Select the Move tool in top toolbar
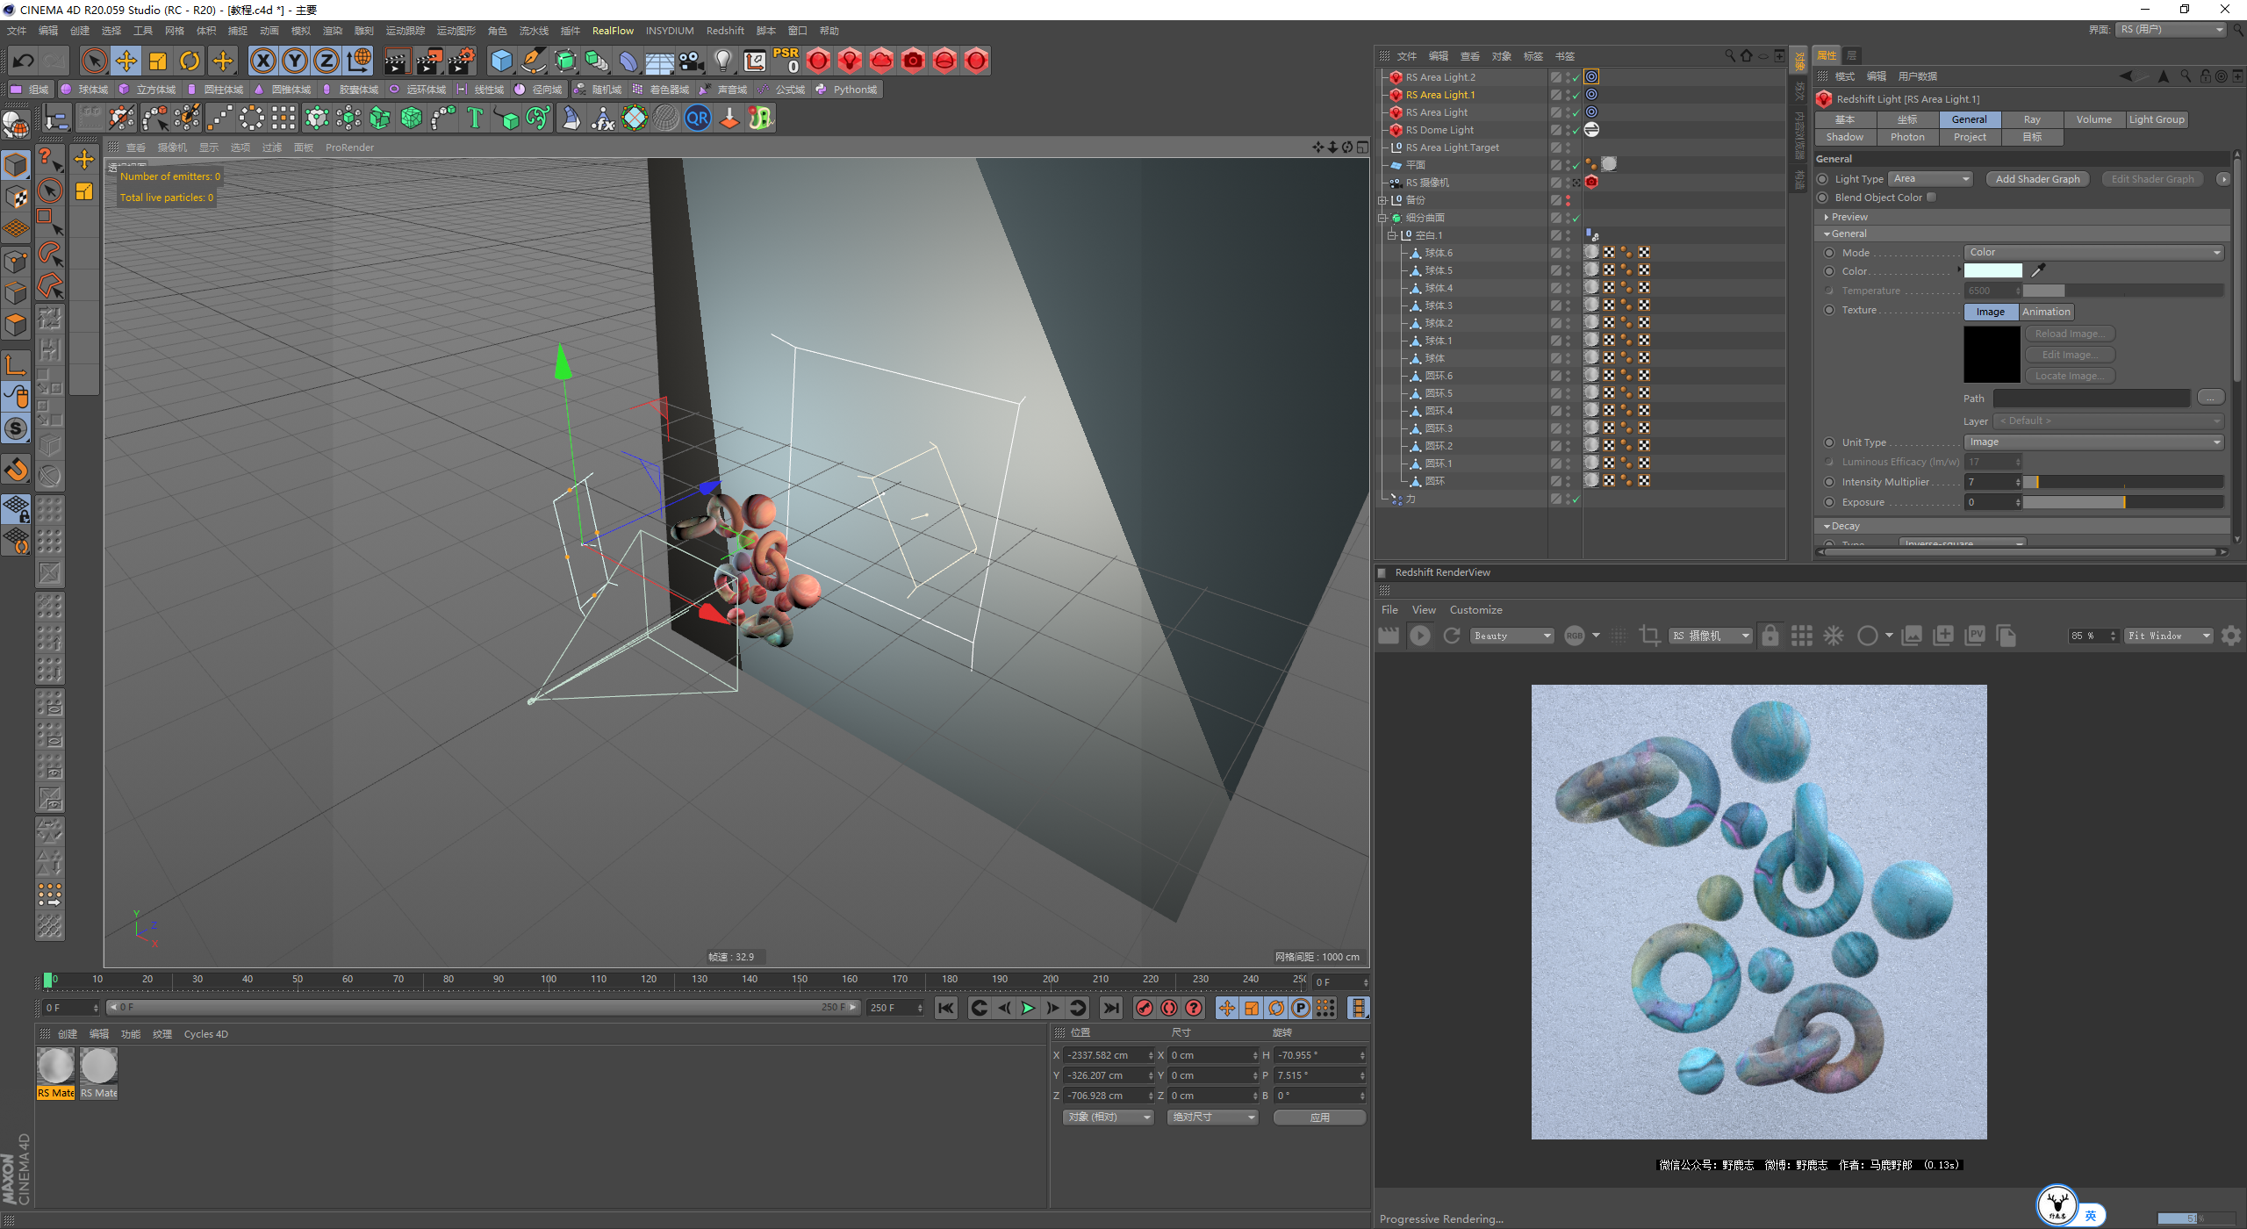The image size is (2247, 1229). coord(126,61)
